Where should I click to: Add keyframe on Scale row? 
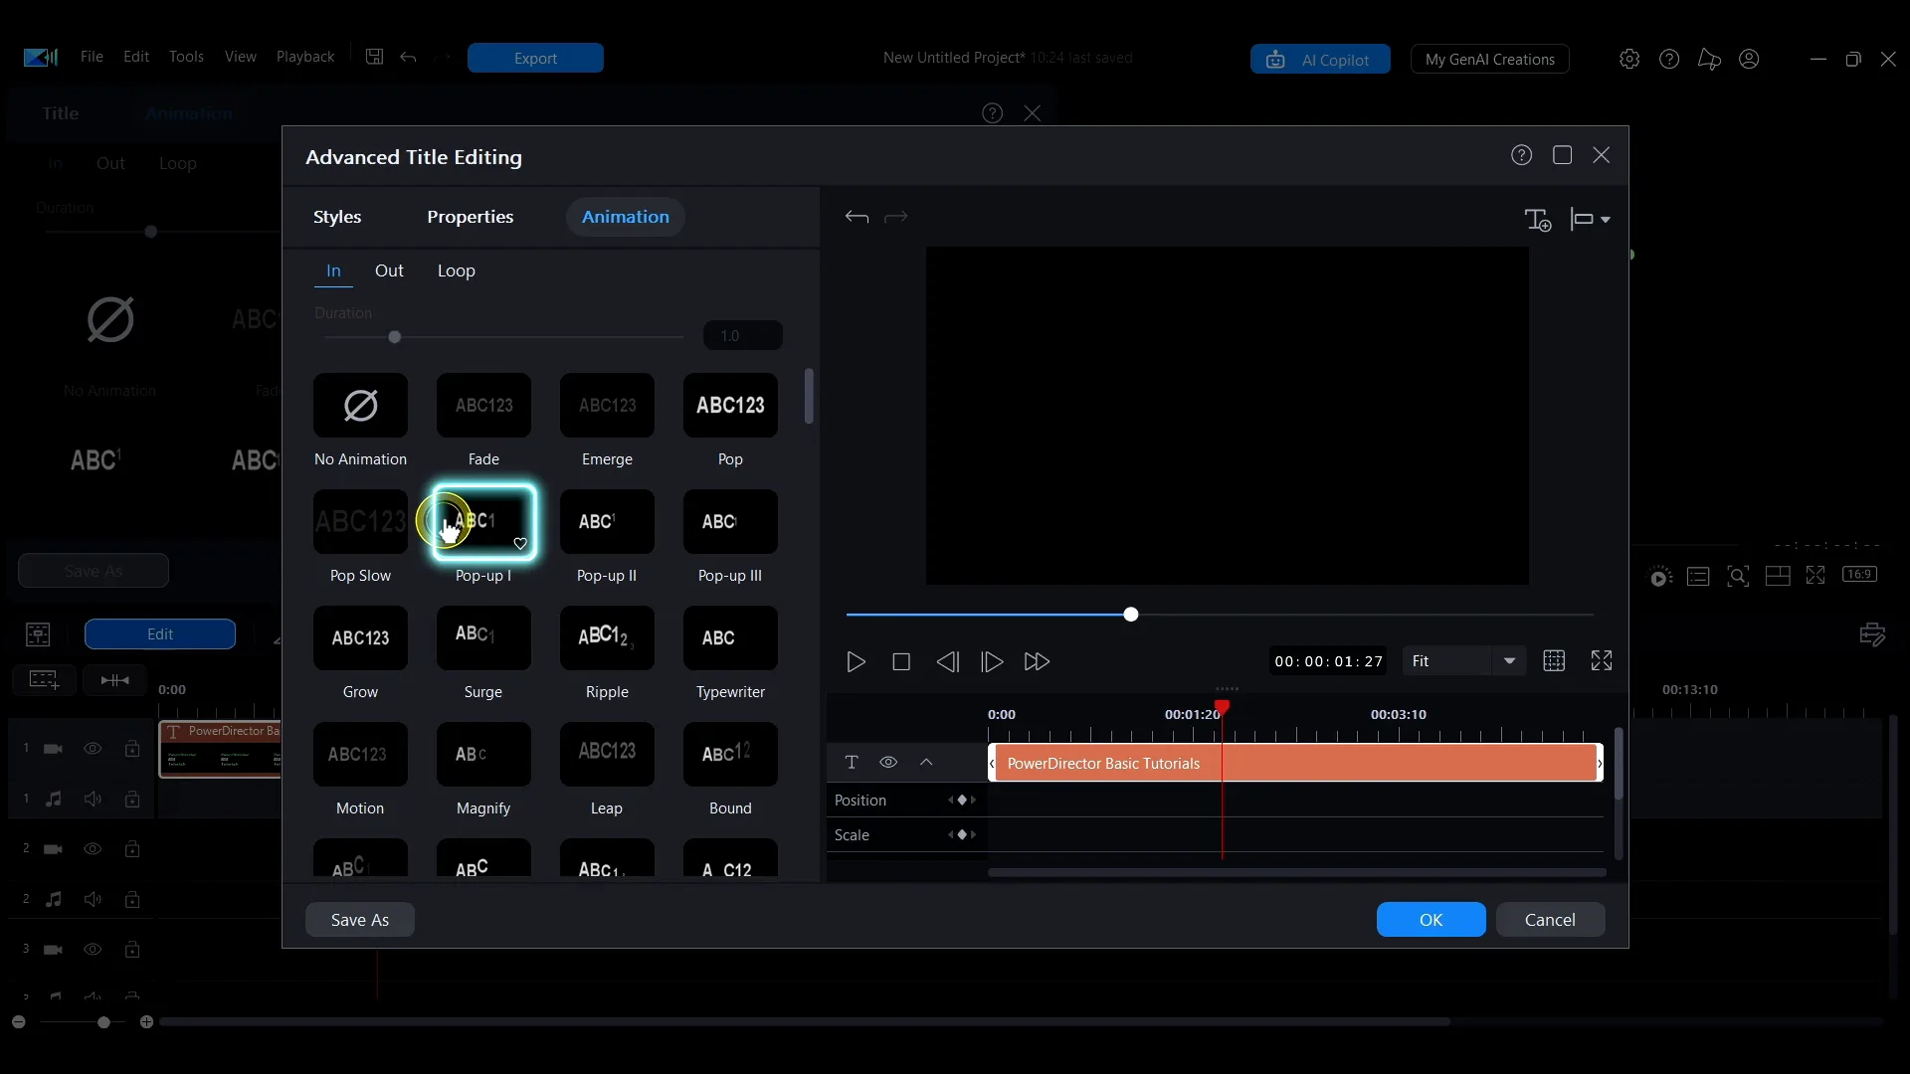(962, 835)
